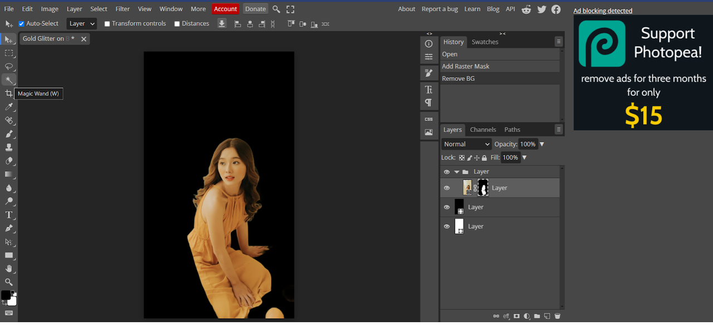Open the Layers panel options menu

coord(558,129)
